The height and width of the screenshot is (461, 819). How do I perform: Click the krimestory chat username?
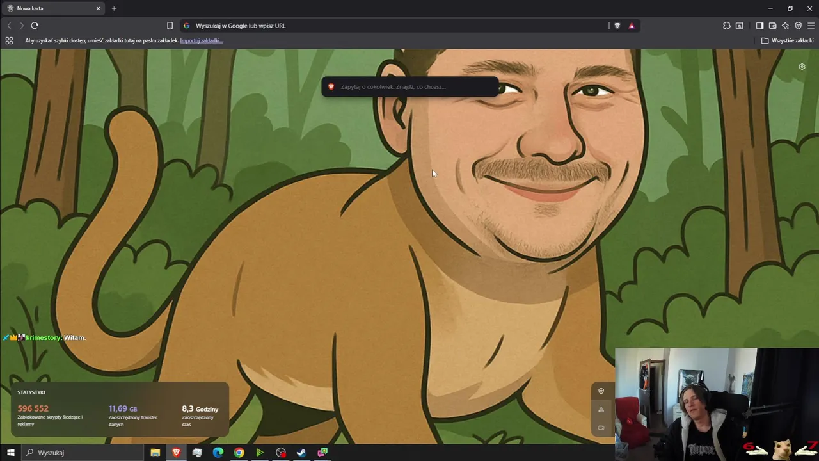[x=44, y=337]
